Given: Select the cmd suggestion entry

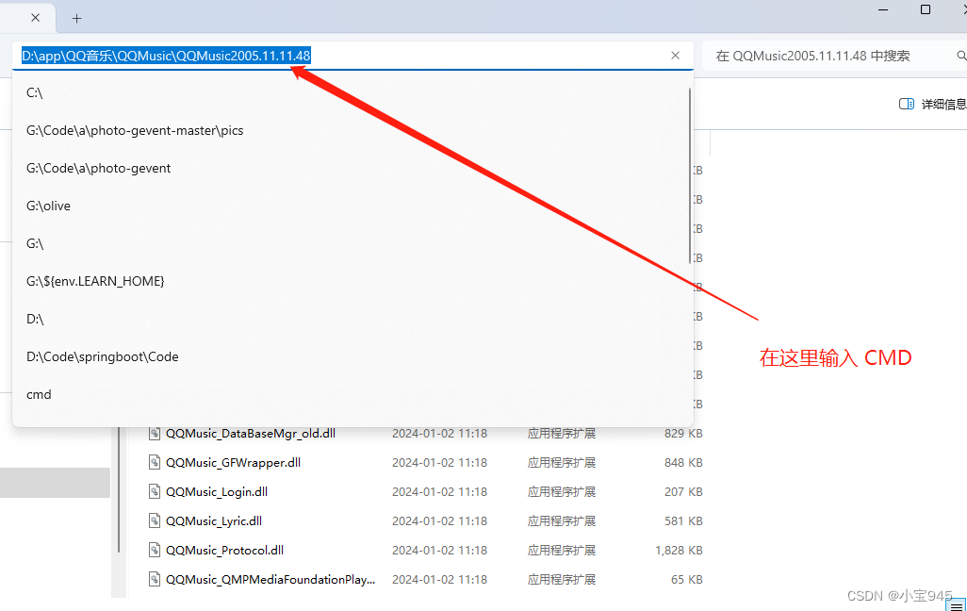Looking at the screenshot, I should [x=352, y=394].
